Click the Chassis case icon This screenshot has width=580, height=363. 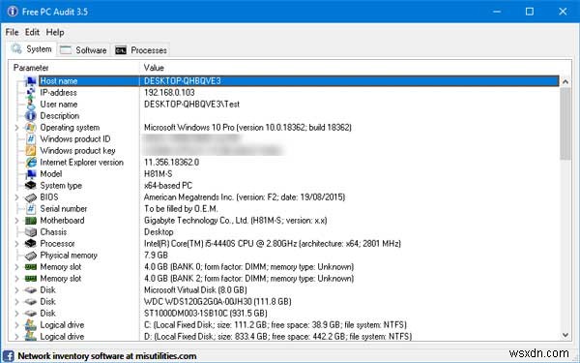[x=31, y=232]
